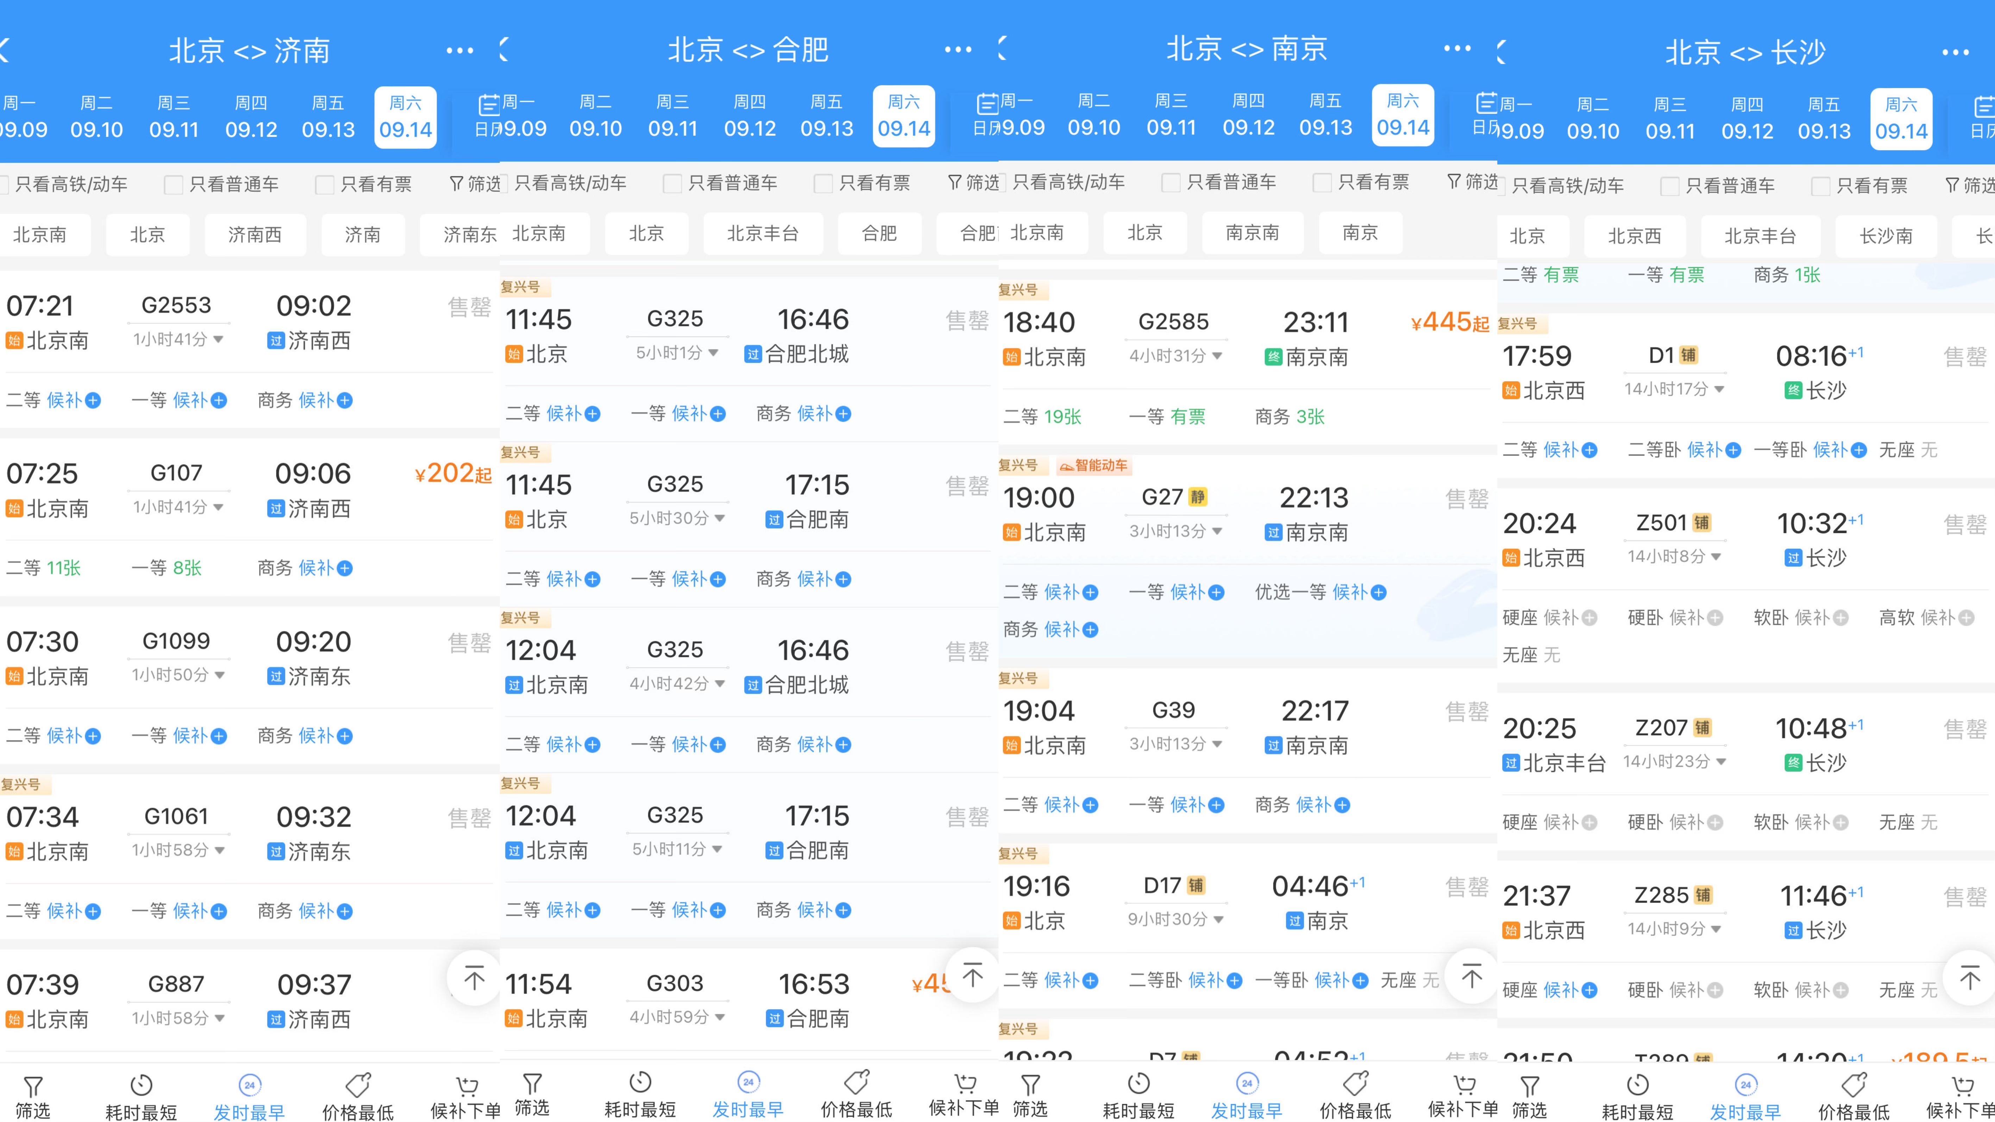
Task: Select 周二 09.10 in Beijing-Changsha panel
Action: pyautogui.click(x=1593, y=119)
